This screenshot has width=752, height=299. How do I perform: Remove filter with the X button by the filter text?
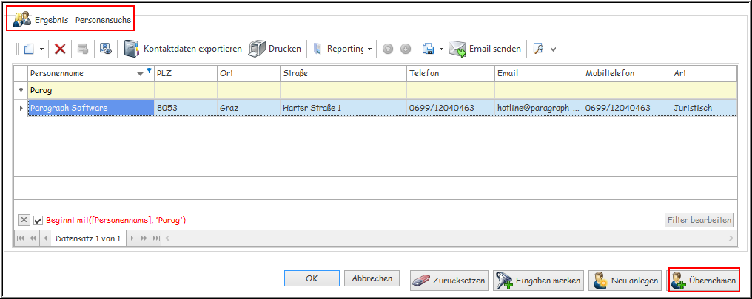[x=24, y=220]
